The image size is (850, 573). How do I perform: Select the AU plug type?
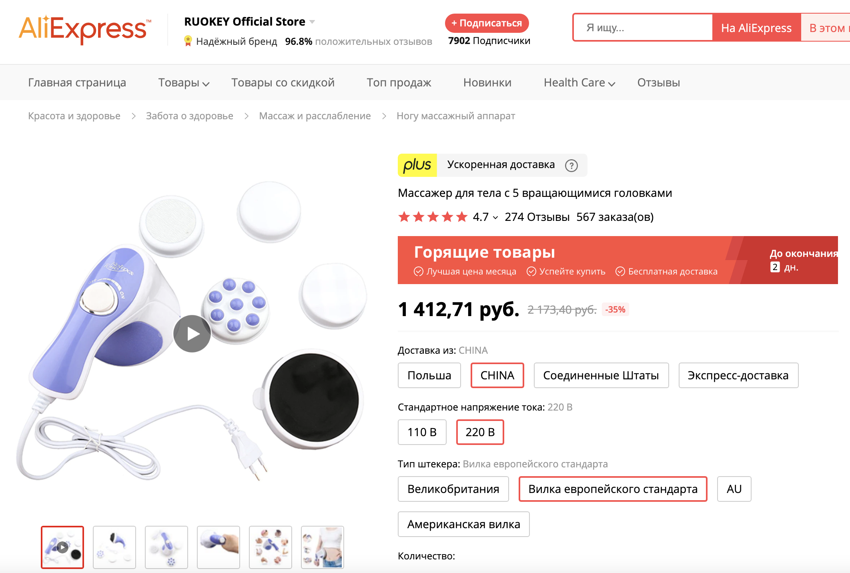[734, 489]
